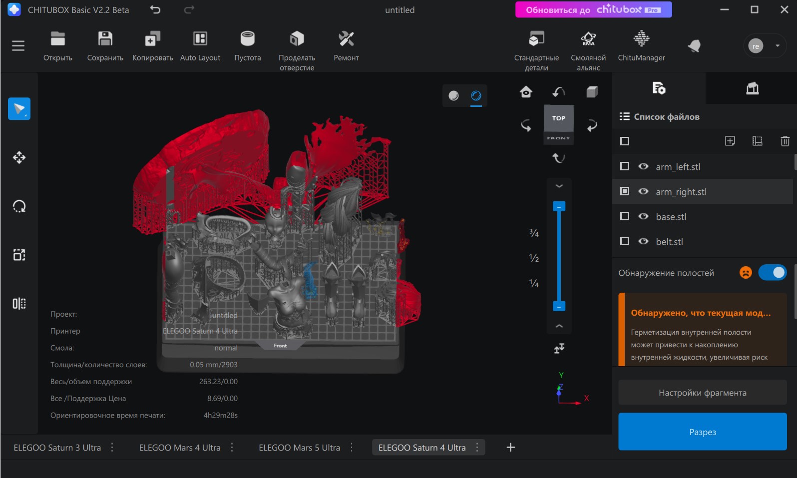The image size is (797, 478).
Task: Reset view with the home icon
Action: pyautogui.click(x=526, y=92)
